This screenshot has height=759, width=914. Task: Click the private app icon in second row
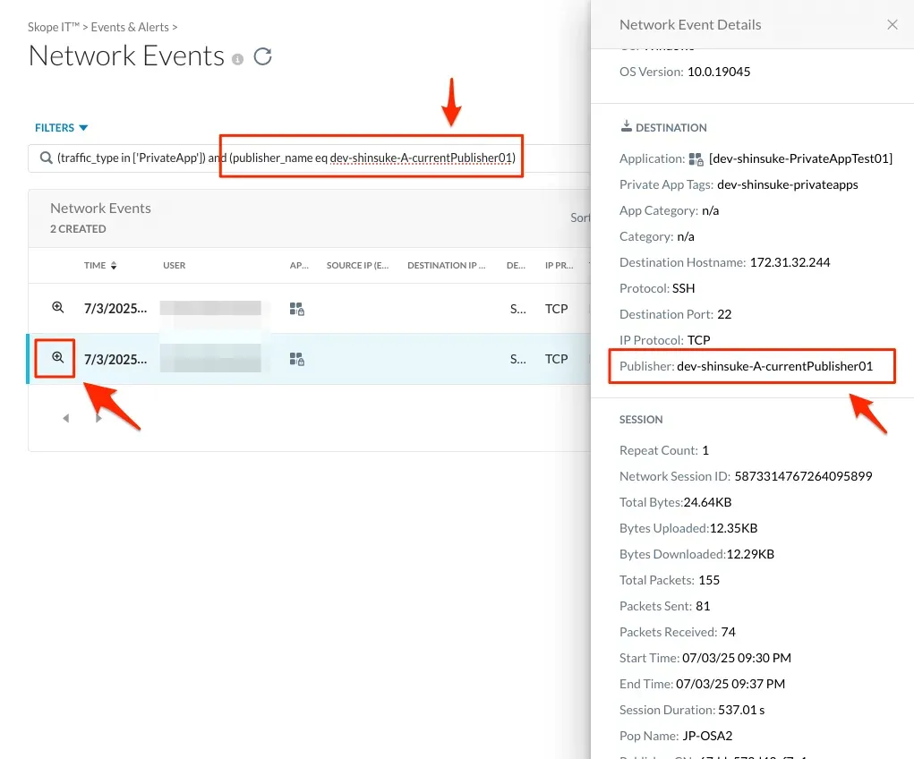[297, 359]
